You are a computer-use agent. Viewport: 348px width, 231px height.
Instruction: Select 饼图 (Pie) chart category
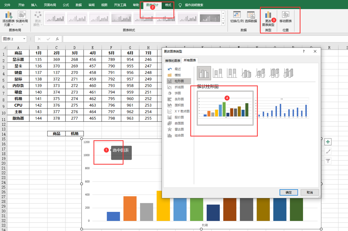coord(178,93)
